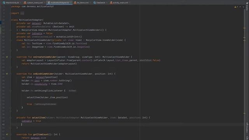The height and width of the screenshot is (140, 249).
Task: Click override gutter icon beside getItemCount
Action: pos(7,135)
